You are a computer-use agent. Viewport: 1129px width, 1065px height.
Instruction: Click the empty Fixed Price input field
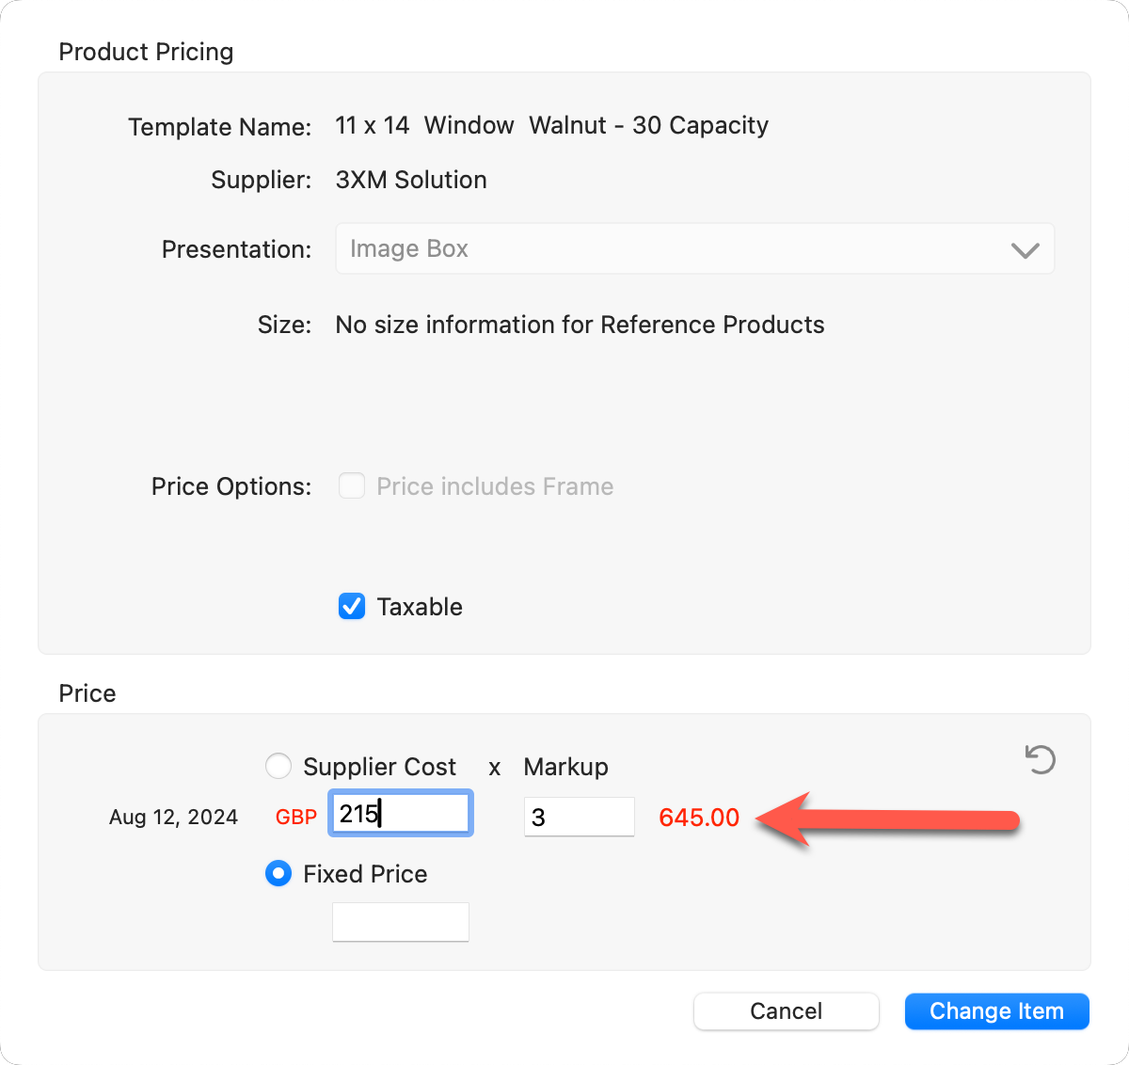point(401,922)
